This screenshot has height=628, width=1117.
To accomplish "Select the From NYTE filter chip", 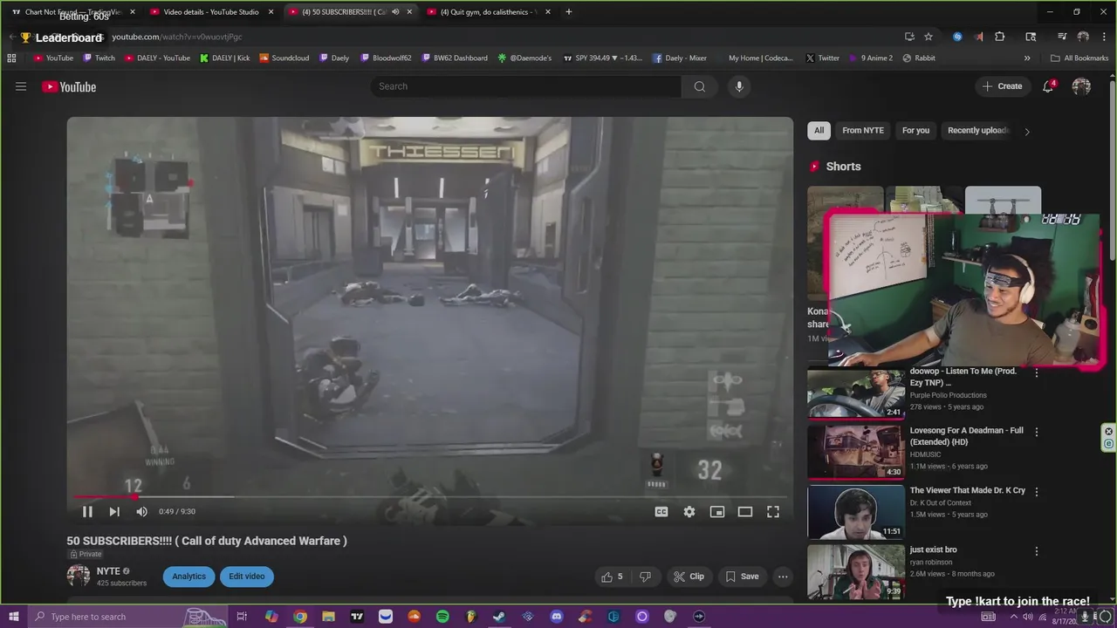I will 863,131.
